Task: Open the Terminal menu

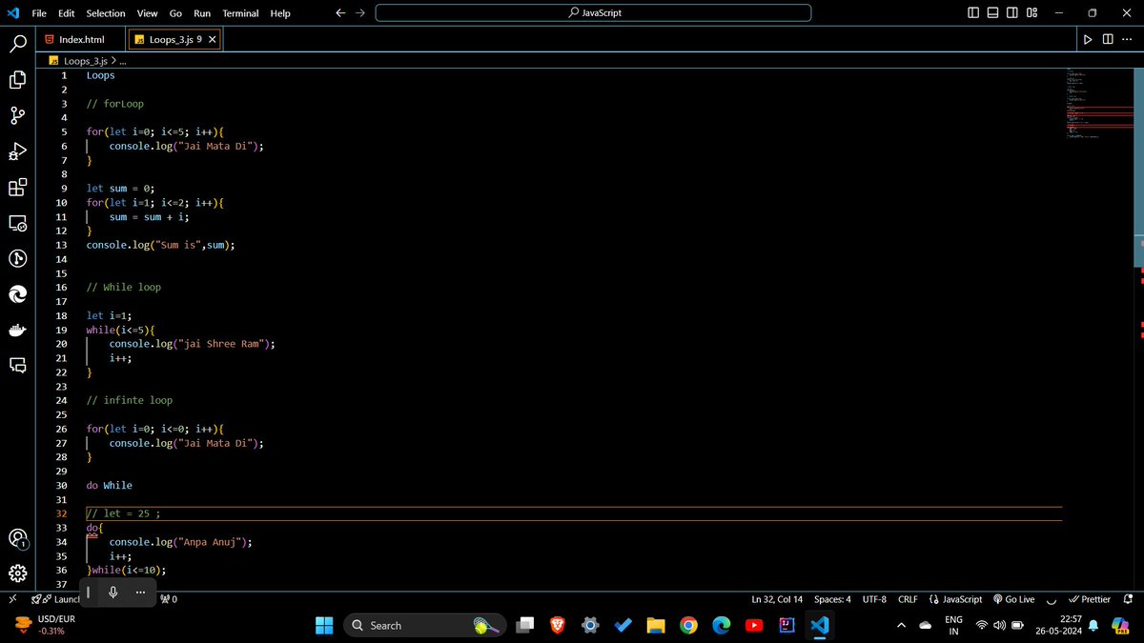Action: [x=240, y=13]
